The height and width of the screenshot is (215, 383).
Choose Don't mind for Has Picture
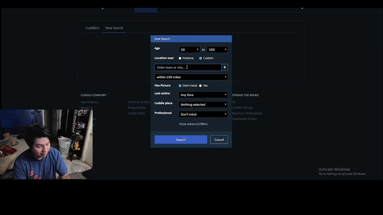[x=180, y=86]
